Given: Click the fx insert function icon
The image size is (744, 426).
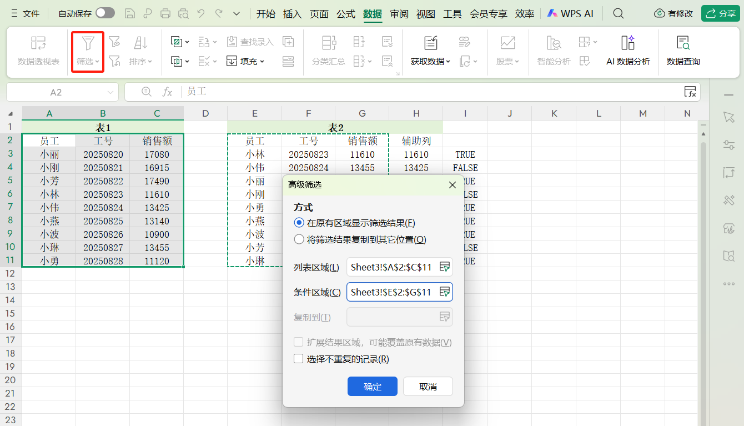Looking at the screenshot, I should pyautogui.click(x=167, y=92).
